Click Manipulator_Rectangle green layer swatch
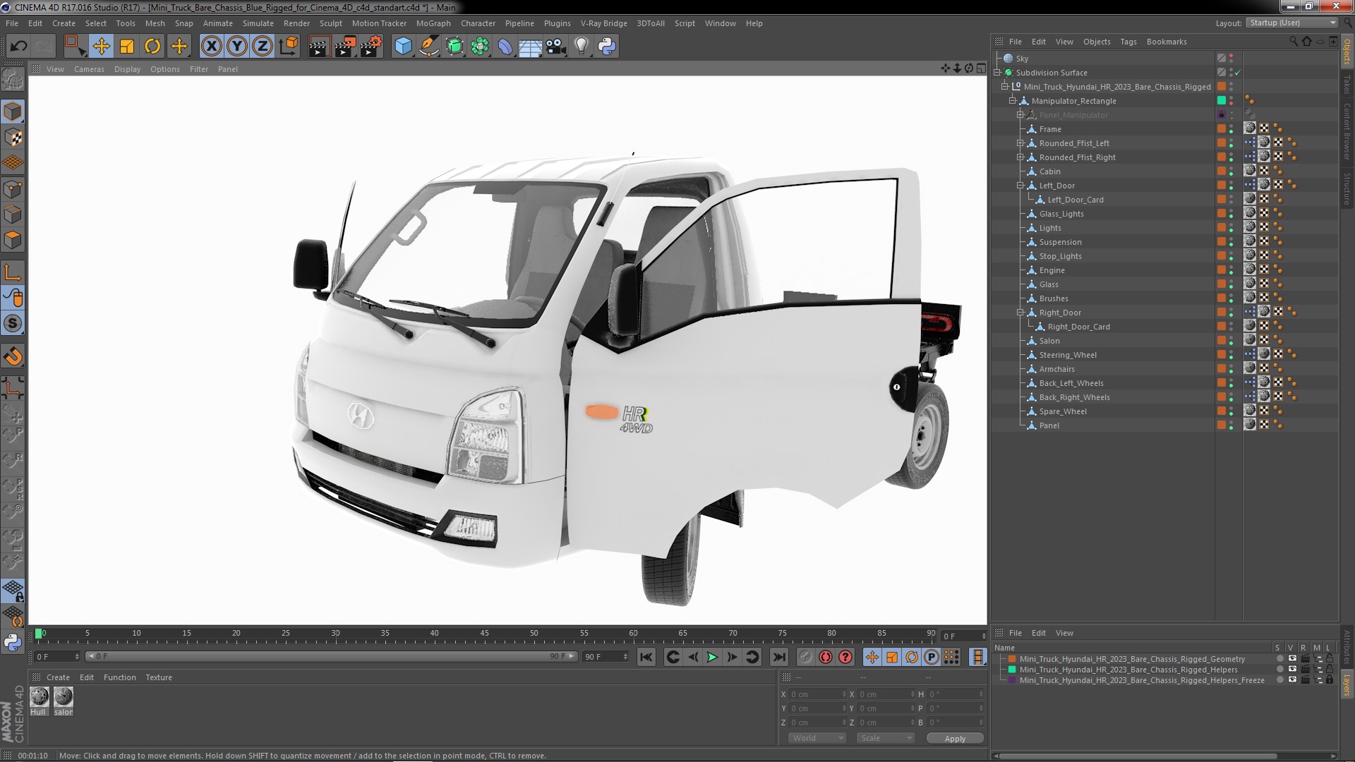The width and height of the screenshot is (1355, 762). click(1222, 100)
